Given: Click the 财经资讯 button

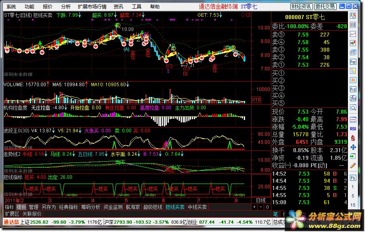Looking at the screenshot, I should 301,6.
